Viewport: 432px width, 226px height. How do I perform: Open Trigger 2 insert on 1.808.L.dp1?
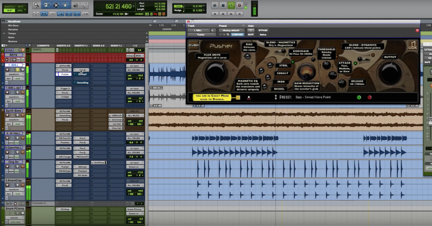click(x=65, y=89)
